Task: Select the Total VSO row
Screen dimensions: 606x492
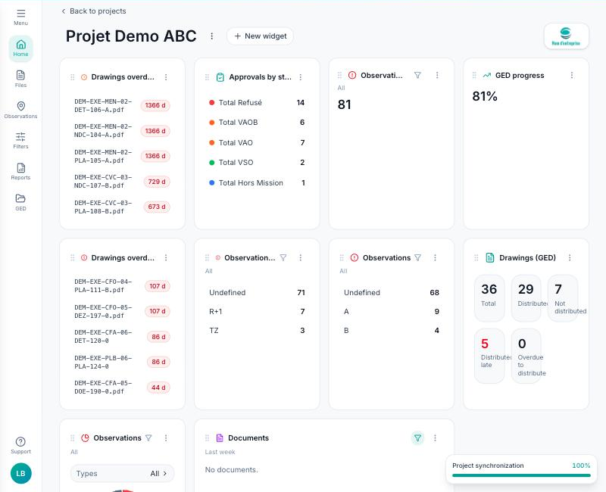Action: [x=257, y=163]
